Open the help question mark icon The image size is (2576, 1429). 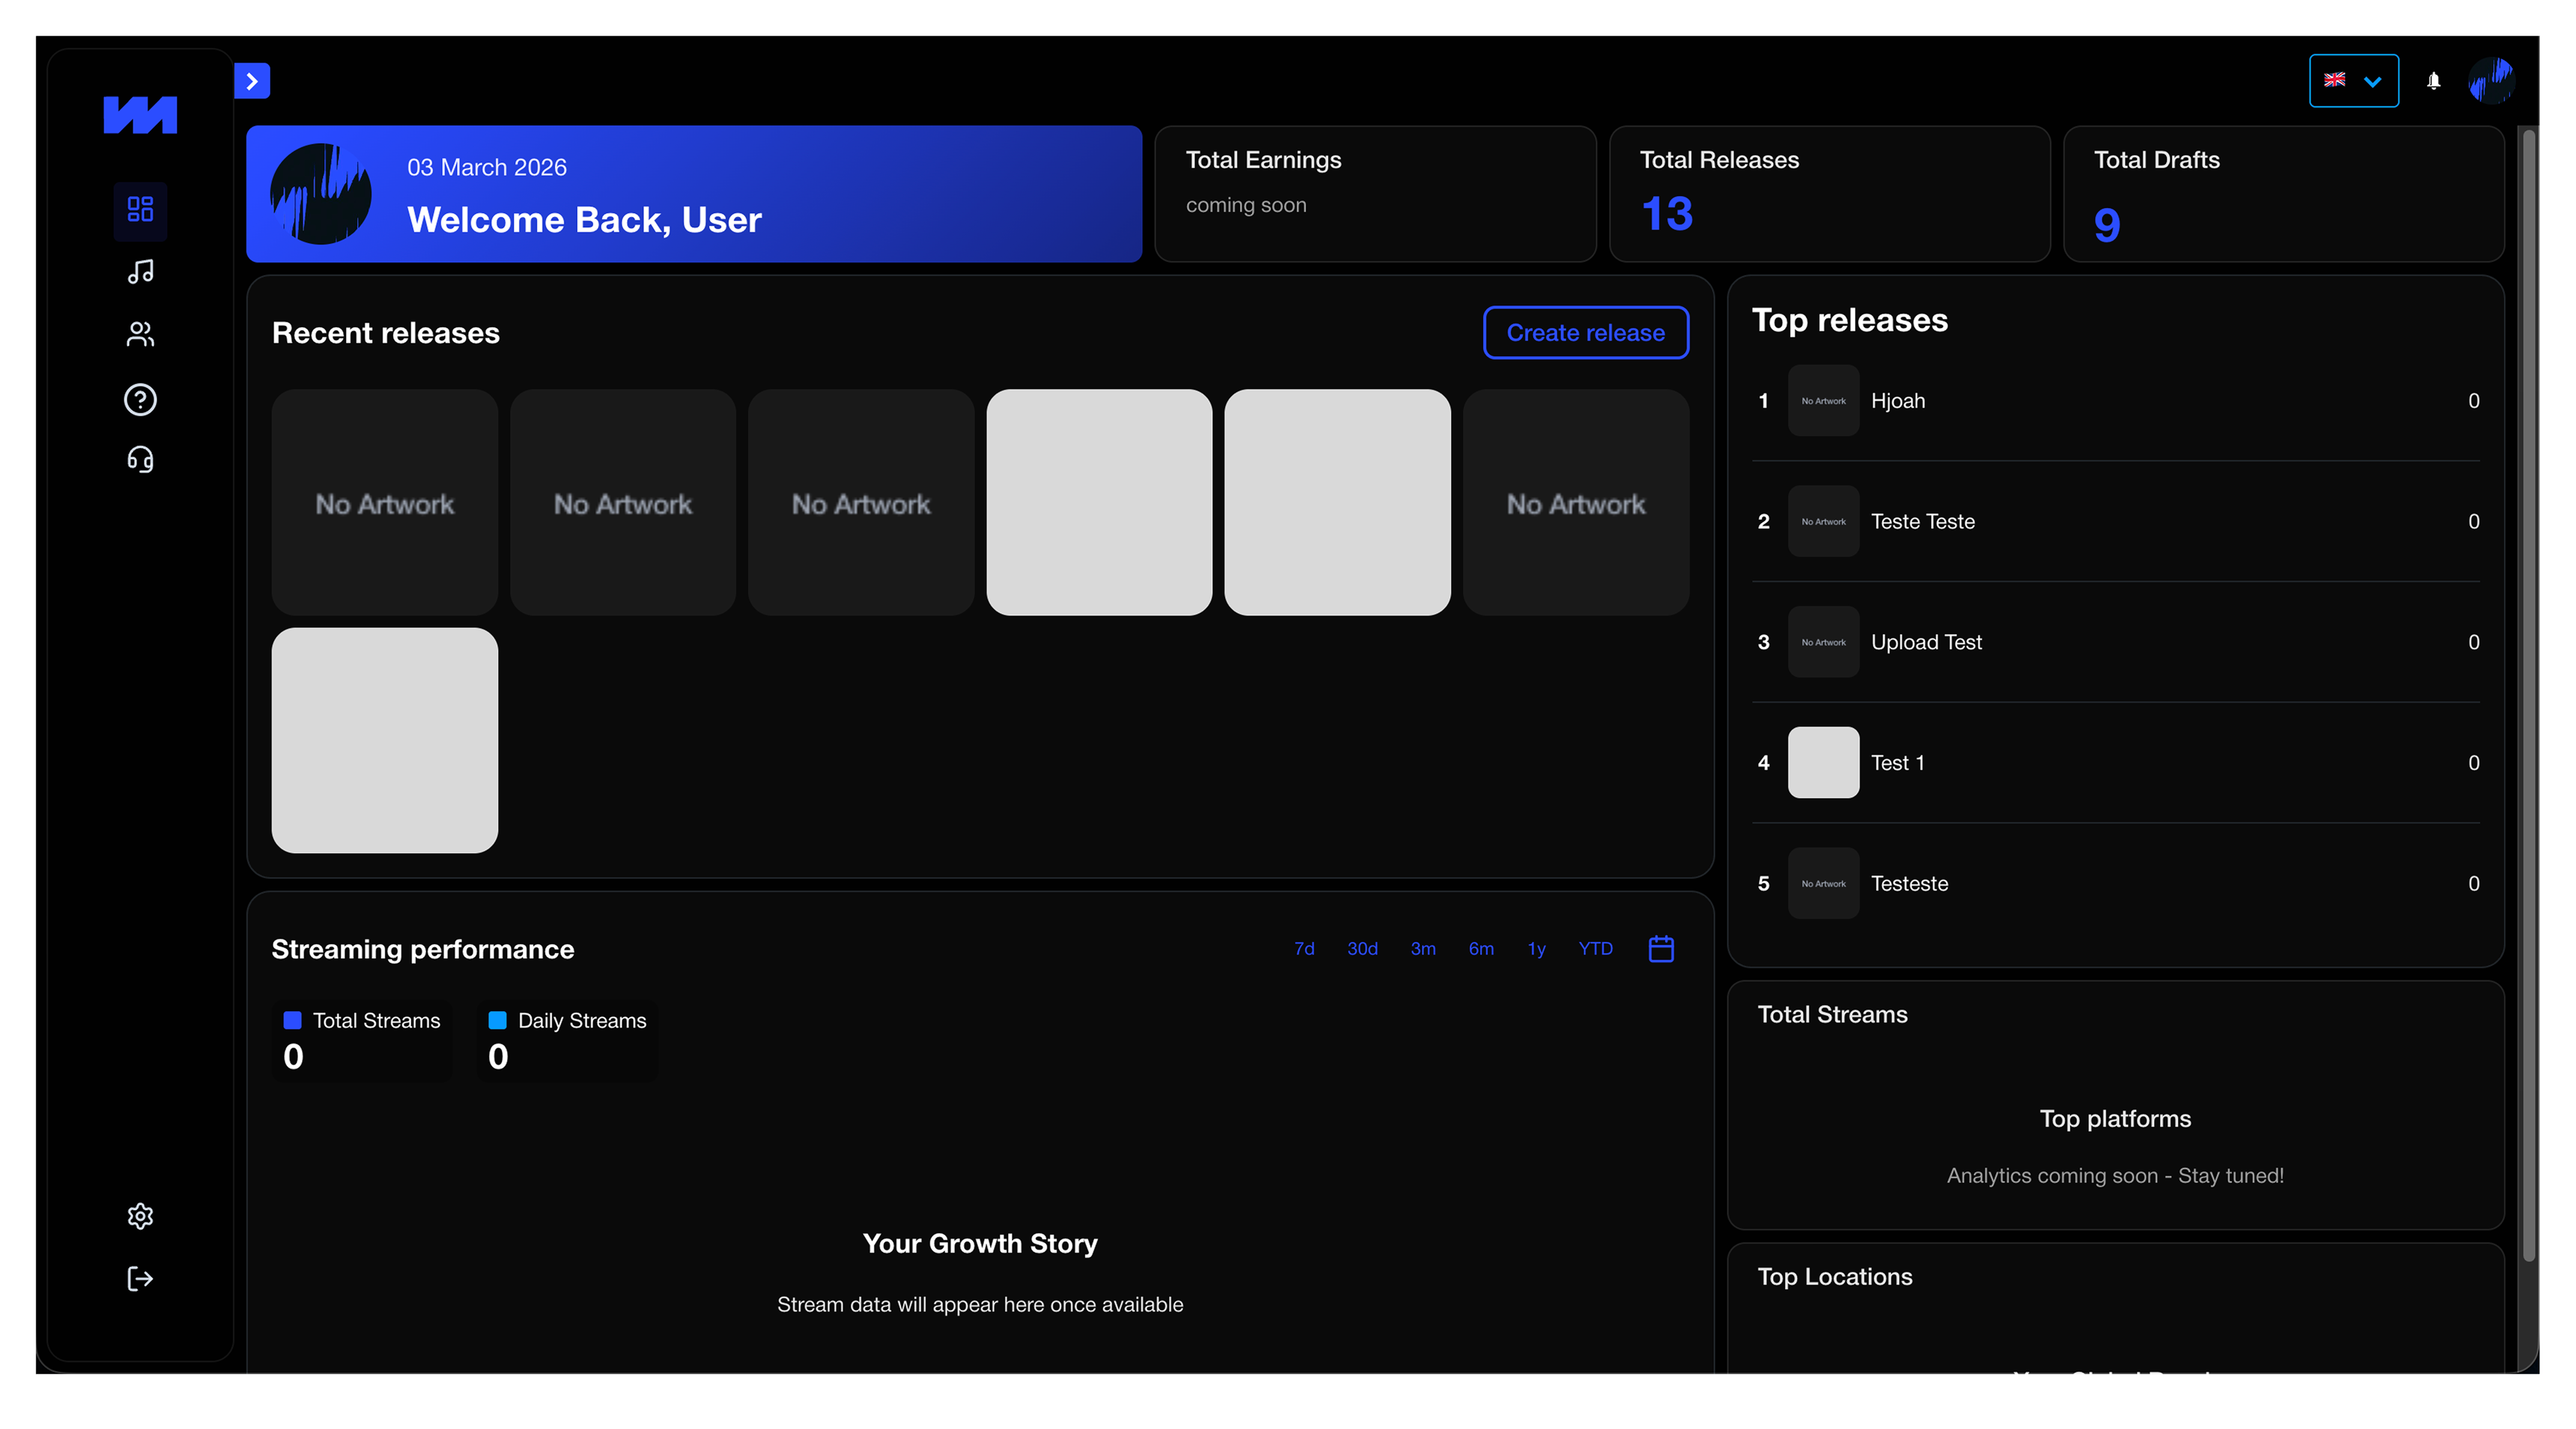click(x=140, y=400)
